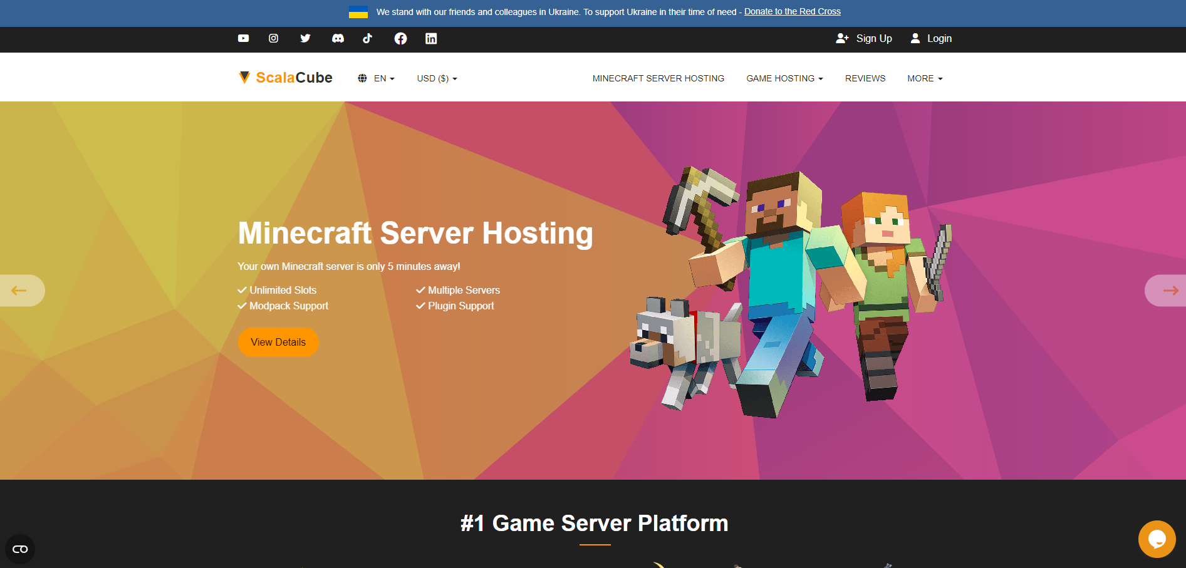Go to previous slide with left arrow
Screen dimensions: 1186x568
tap(19, 291)
